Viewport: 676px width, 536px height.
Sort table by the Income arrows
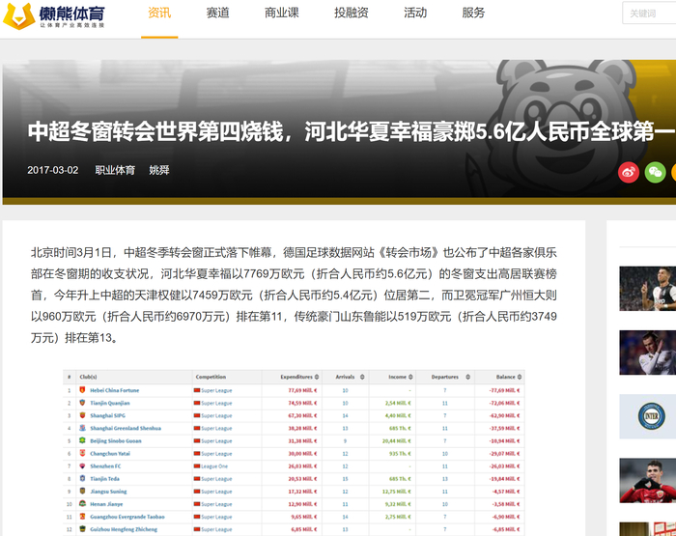pos(410,377)
